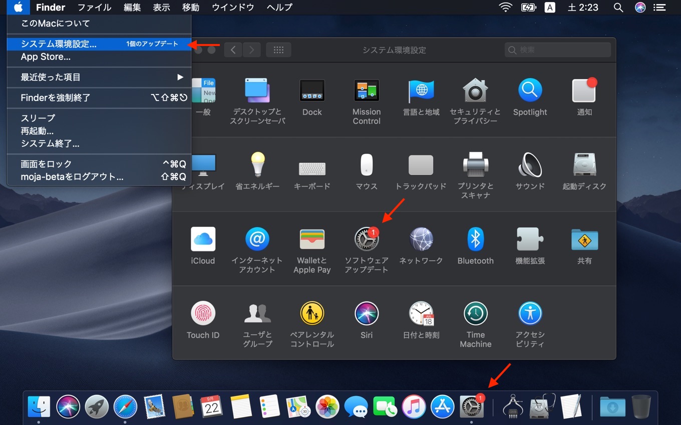
Task: Choose App Store from Apple menu
Action: pyautogui.click(x=46, y=56)
